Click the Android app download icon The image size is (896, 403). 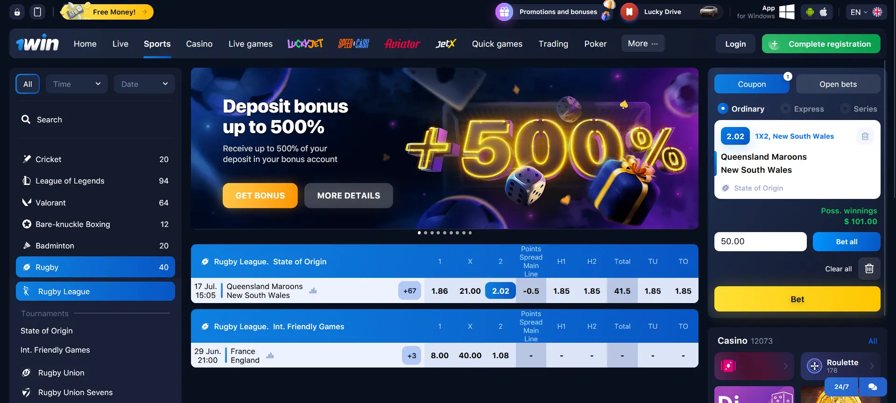[x=810, y=12]
